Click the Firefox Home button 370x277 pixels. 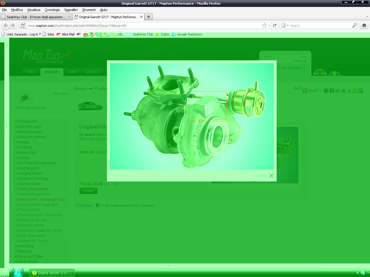pos(364,25)
